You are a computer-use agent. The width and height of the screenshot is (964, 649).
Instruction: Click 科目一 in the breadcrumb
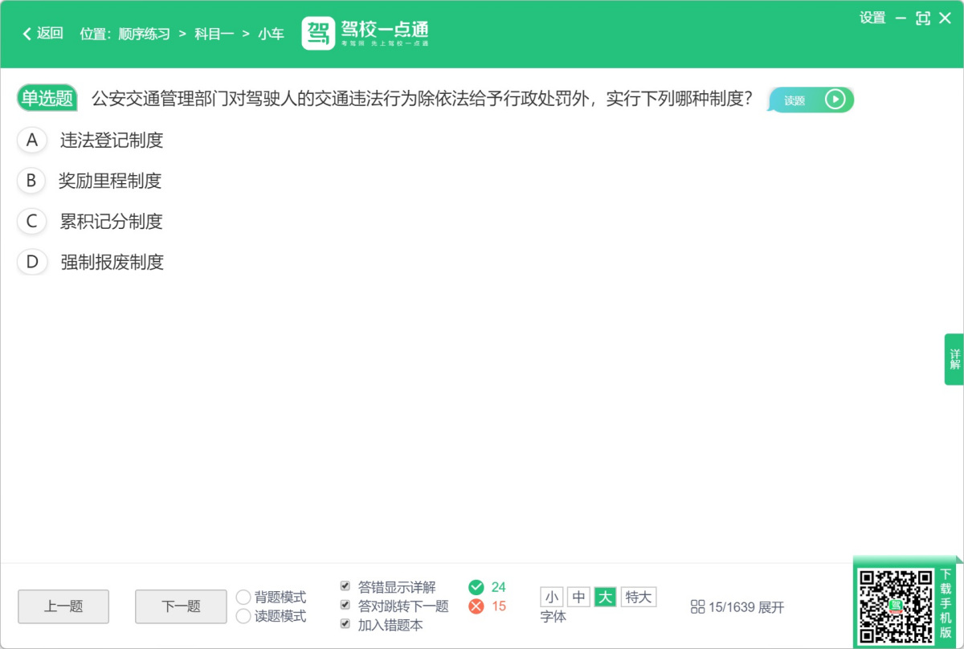[x=213, y=34]
